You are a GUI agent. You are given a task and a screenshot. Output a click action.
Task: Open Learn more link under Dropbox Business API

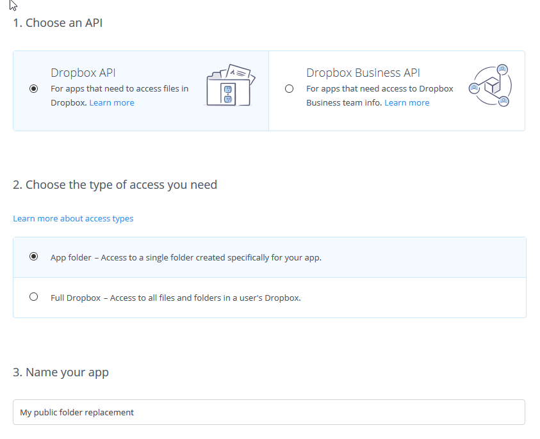(x=407, y=103)
